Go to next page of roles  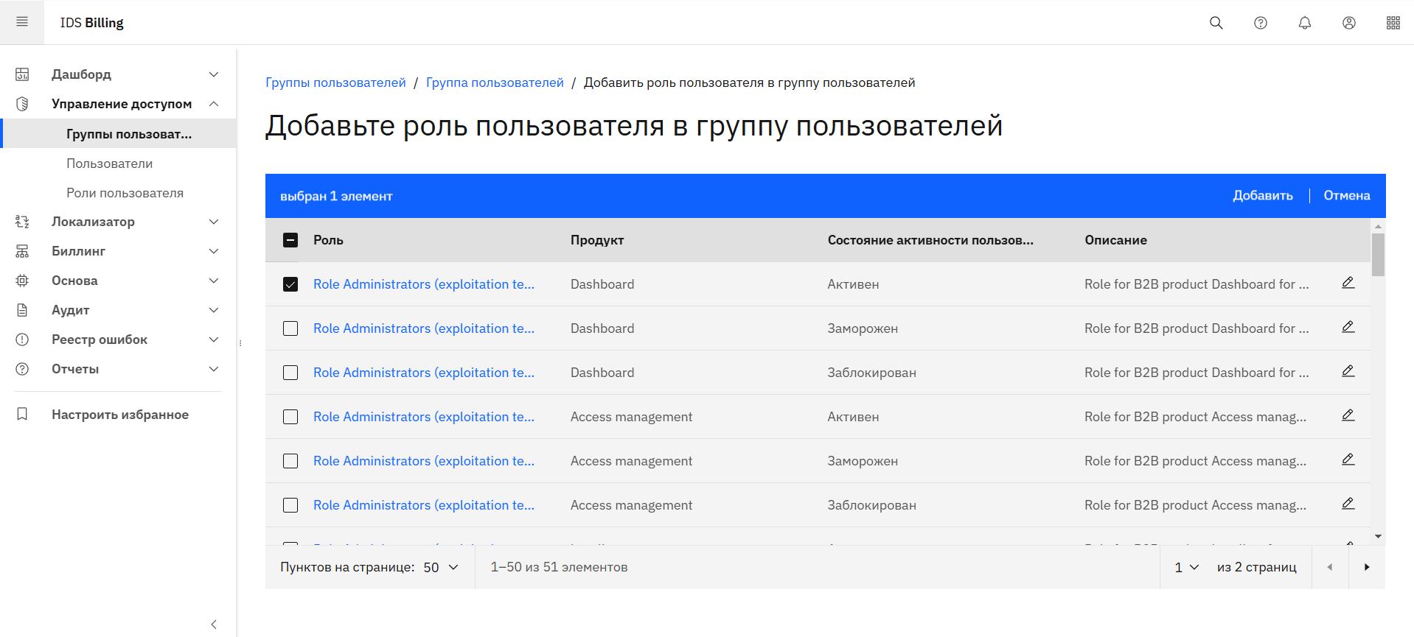1366,567
